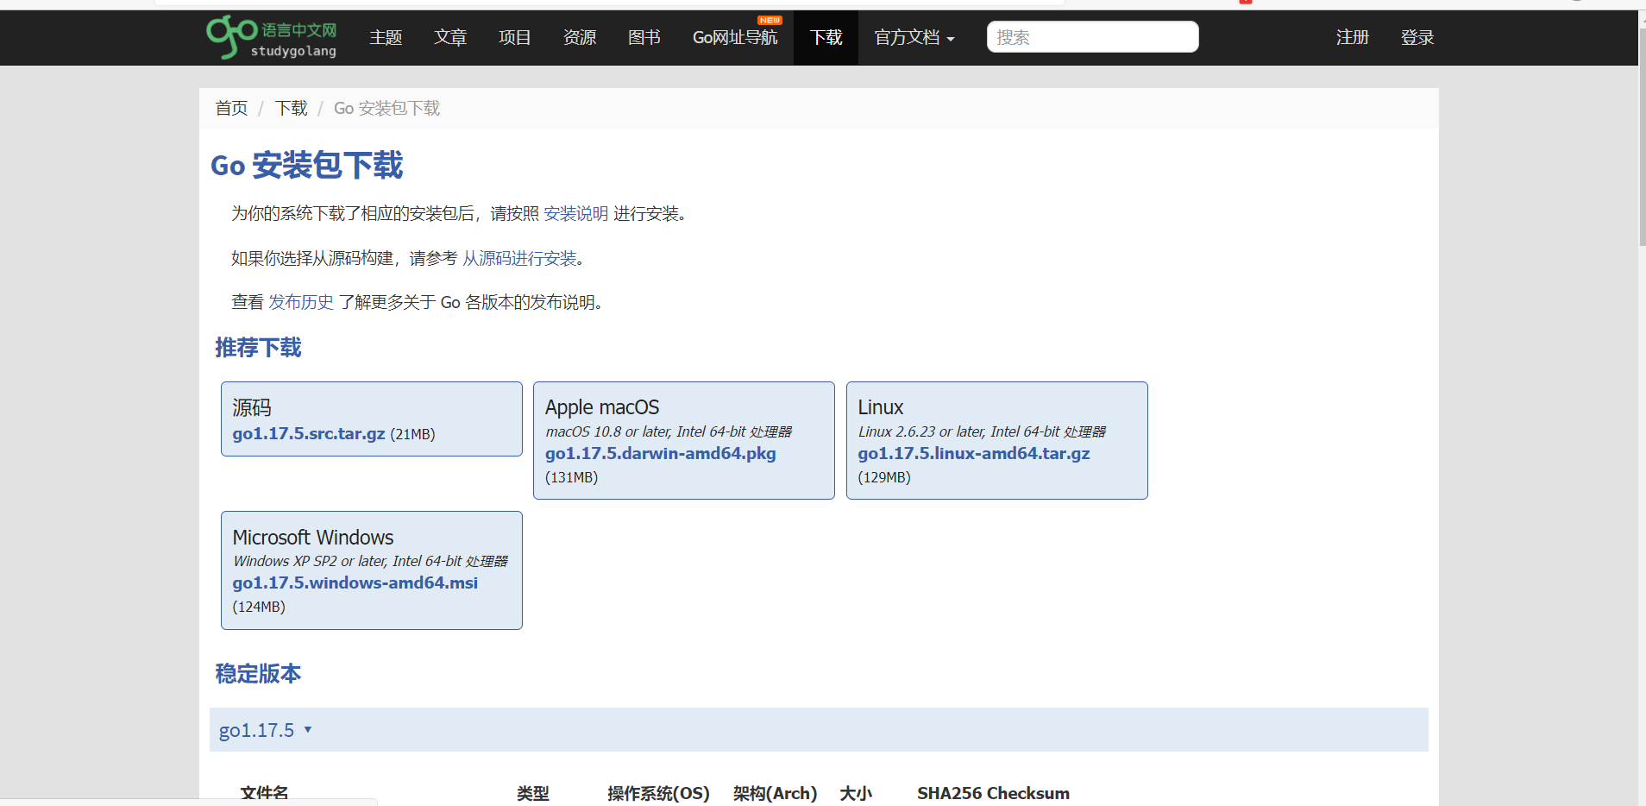This screenshot has width=1646, height=806.
Task: Download go1.17.5.darwin-amd64.pkg for macOS
Action: (x=661, y=453)
